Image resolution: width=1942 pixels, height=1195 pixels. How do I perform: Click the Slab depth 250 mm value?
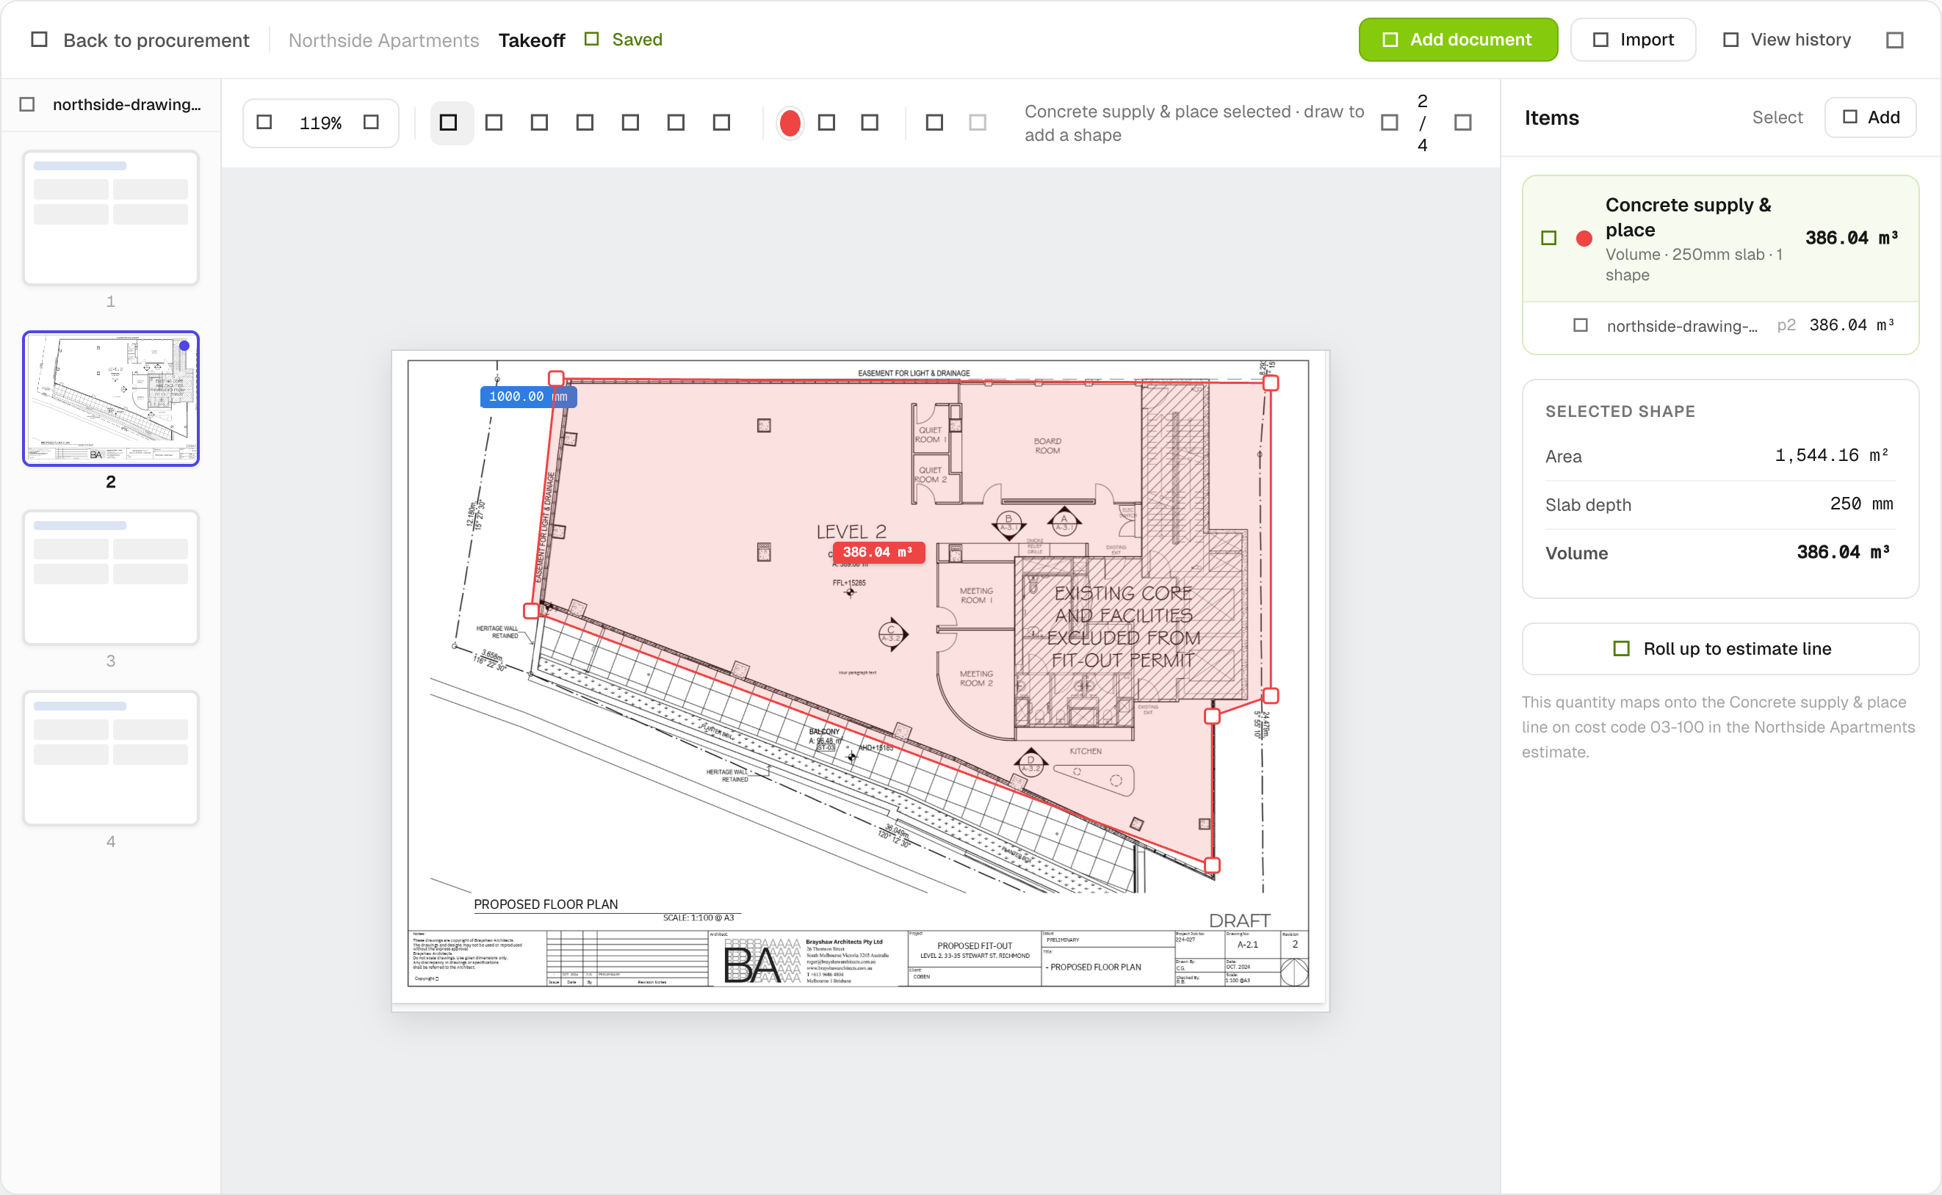tap(1860, 504)
